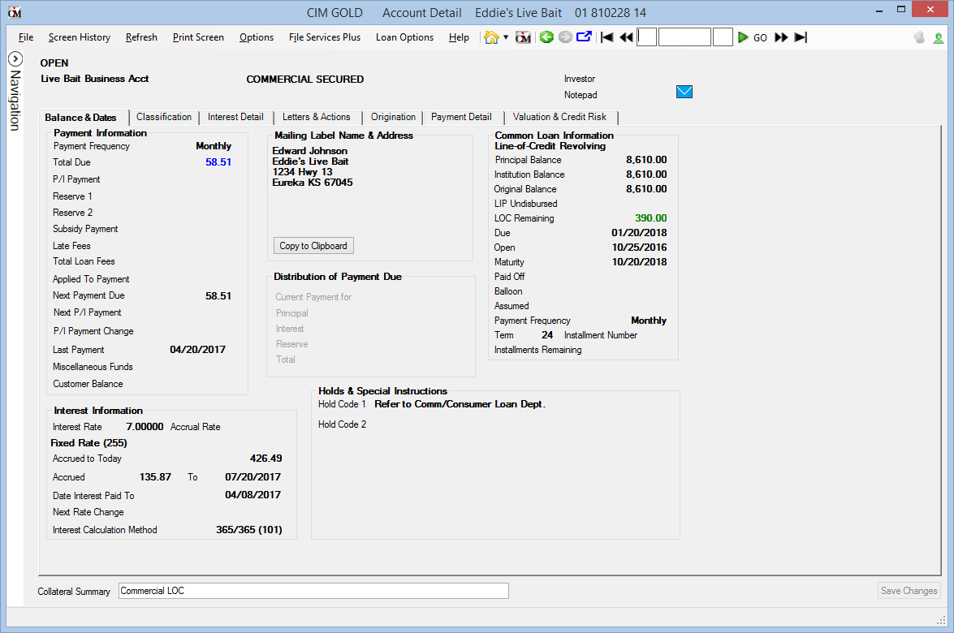Click the Total Due value 58.51
This screenshot has width=954, height=633.
tap(218, 162)
